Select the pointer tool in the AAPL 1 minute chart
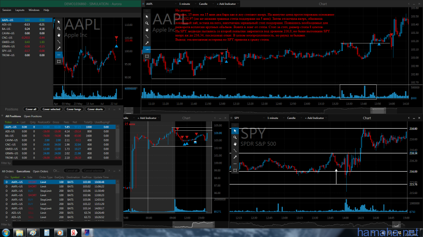 pyautogui.click(x=147, y=17)
